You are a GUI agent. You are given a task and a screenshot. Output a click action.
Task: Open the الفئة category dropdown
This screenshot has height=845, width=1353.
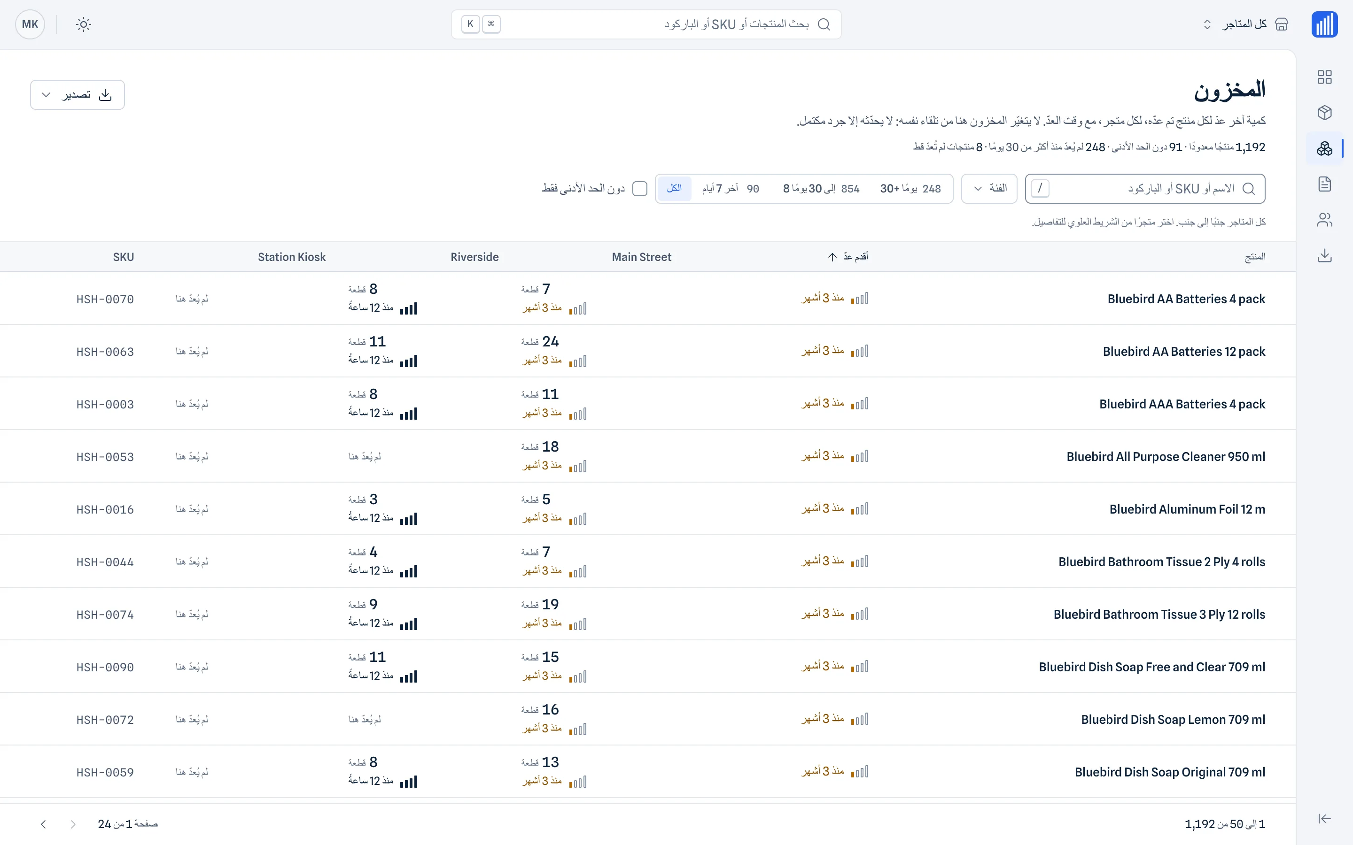coord(989,189)
